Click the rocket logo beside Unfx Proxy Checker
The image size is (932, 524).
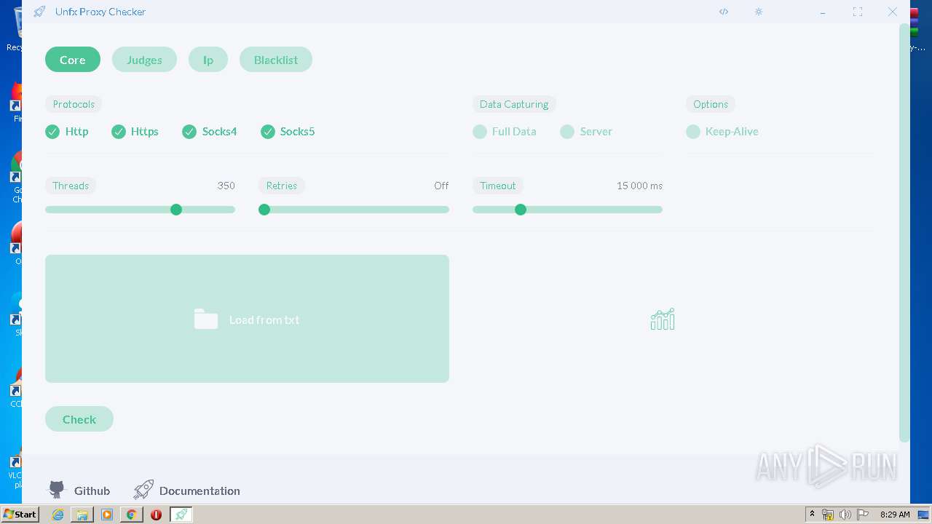(39, 12)
